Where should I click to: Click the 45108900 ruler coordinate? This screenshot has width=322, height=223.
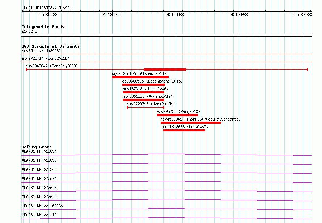(240, 14)
